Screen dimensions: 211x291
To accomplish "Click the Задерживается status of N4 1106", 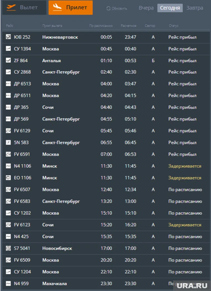I will tap(185, 166).
